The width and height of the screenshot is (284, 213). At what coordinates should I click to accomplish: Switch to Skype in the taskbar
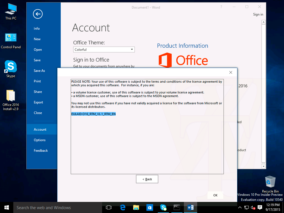tap(163, 207)
